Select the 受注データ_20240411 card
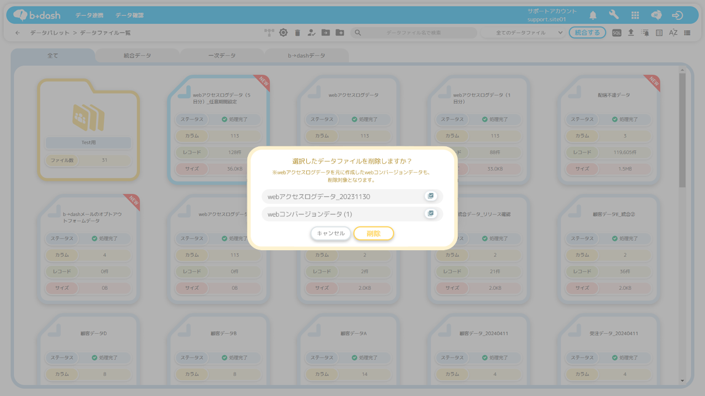The width and height of the screenshot is (705, 396). 609,349
